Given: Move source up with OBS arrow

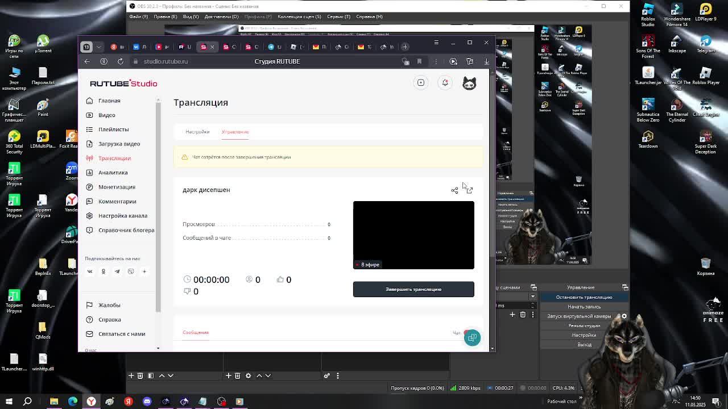Looking at the screenshot, I should click(259, 375).
